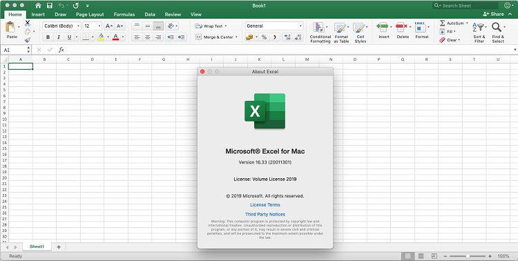Click the Borders icon

click(x=86, y=37)
